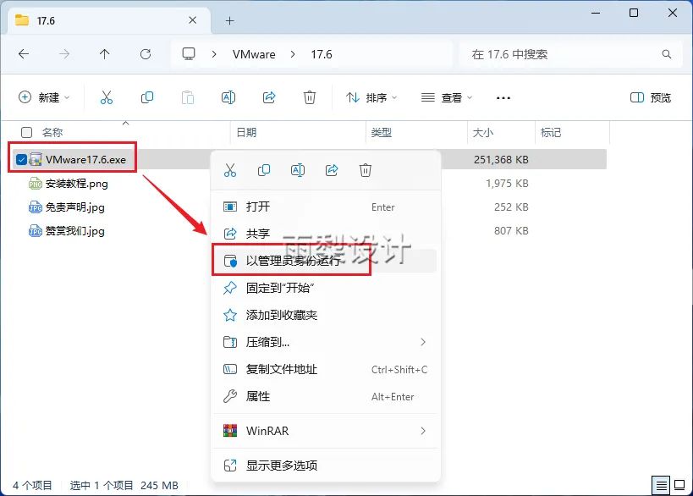Viewport: 693px width, 496px height.
Task: Click the Forward navigation arrow
Action: [x=64, y=54]
